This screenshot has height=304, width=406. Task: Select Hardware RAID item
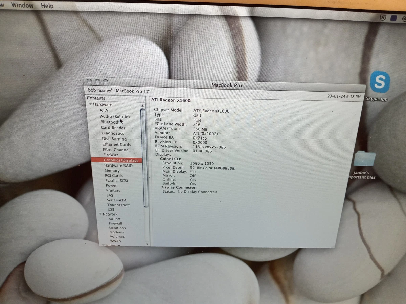pos(118,166)
